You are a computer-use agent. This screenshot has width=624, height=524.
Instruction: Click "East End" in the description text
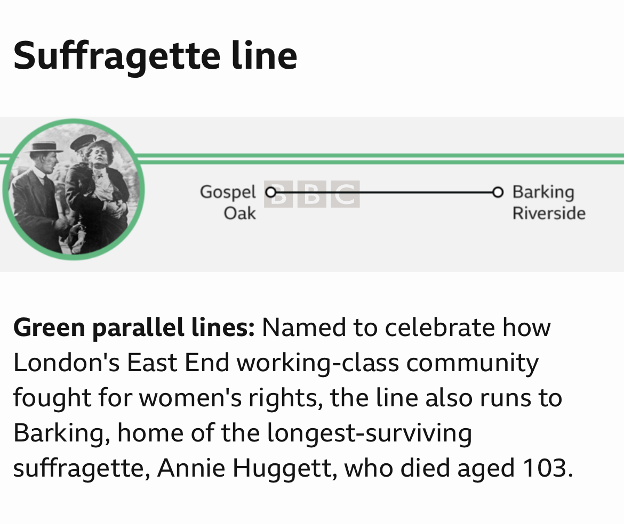(178, 362)
